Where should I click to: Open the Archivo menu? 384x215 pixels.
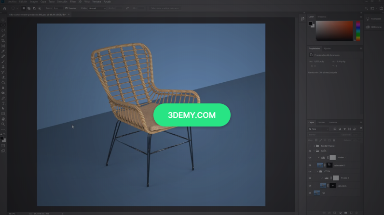point(12,2)
